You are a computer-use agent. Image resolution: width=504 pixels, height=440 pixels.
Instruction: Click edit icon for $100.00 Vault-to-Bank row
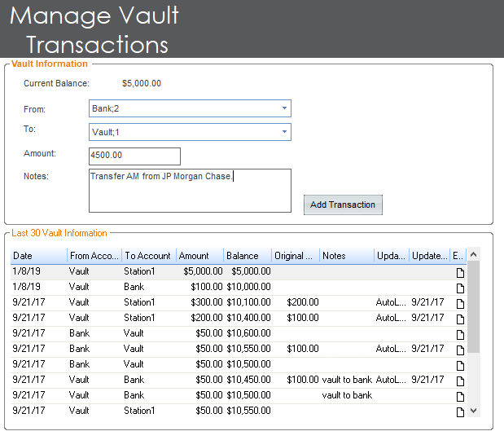coord(460,287)
